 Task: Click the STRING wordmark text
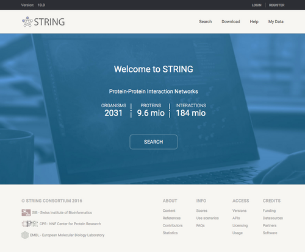click(49, 22)
